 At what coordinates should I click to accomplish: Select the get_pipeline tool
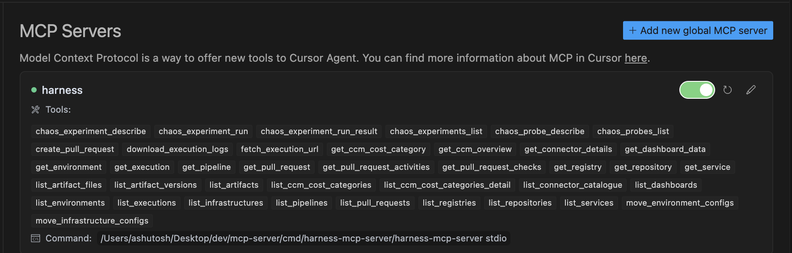coord(206,167)
